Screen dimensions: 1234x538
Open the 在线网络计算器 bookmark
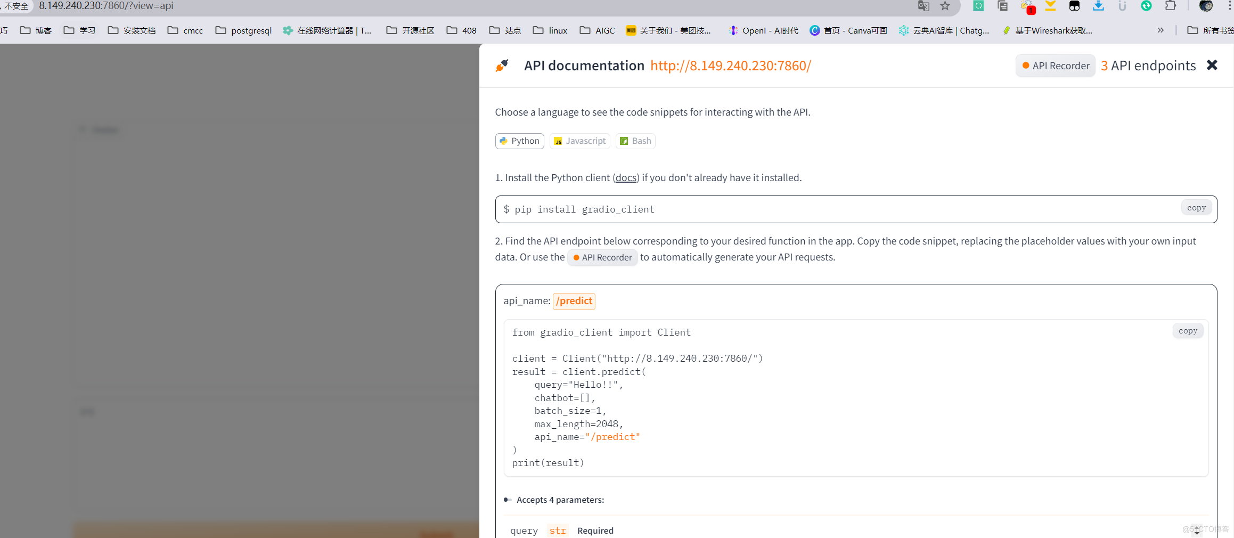(x=328, y=30)
